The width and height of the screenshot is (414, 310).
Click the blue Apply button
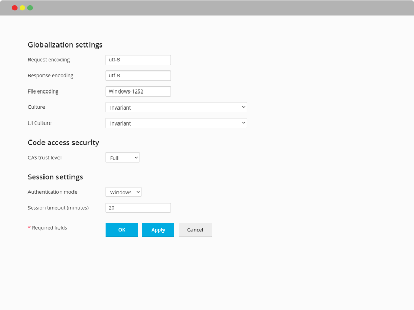[x=158, y=230]
